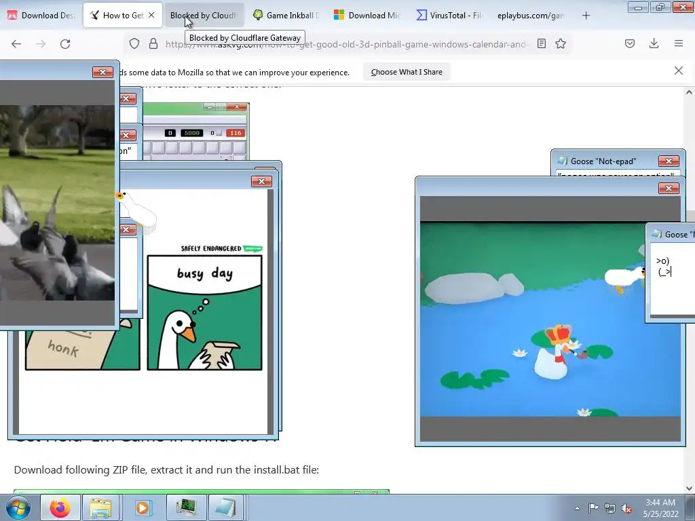Viewport: 695px width, 521px height.
Task: Open the tracking protection shield icon
Action: pyautogui.click(x=134, y=44)
